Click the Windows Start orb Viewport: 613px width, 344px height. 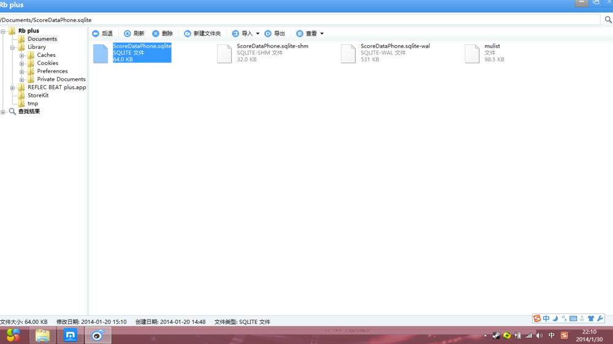pyautogui.click(x=13, y=335)
